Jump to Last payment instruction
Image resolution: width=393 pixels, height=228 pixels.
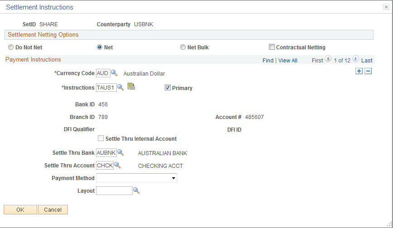tap(367, 60)
